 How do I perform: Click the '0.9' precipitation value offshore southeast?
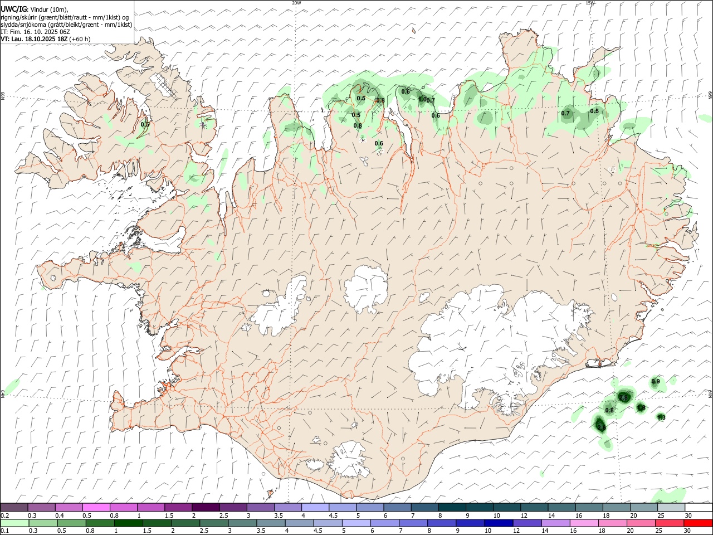(656, 382)
